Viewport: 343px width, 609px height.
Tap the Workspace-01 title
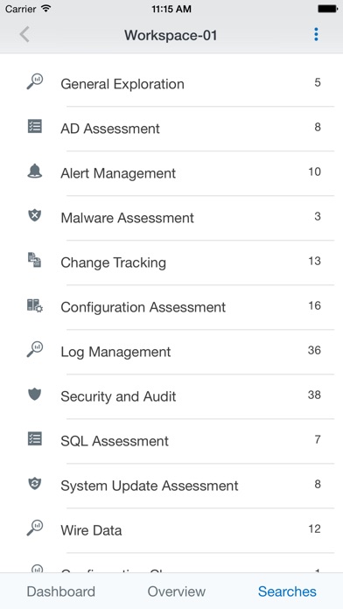click(x=171, y=35)
